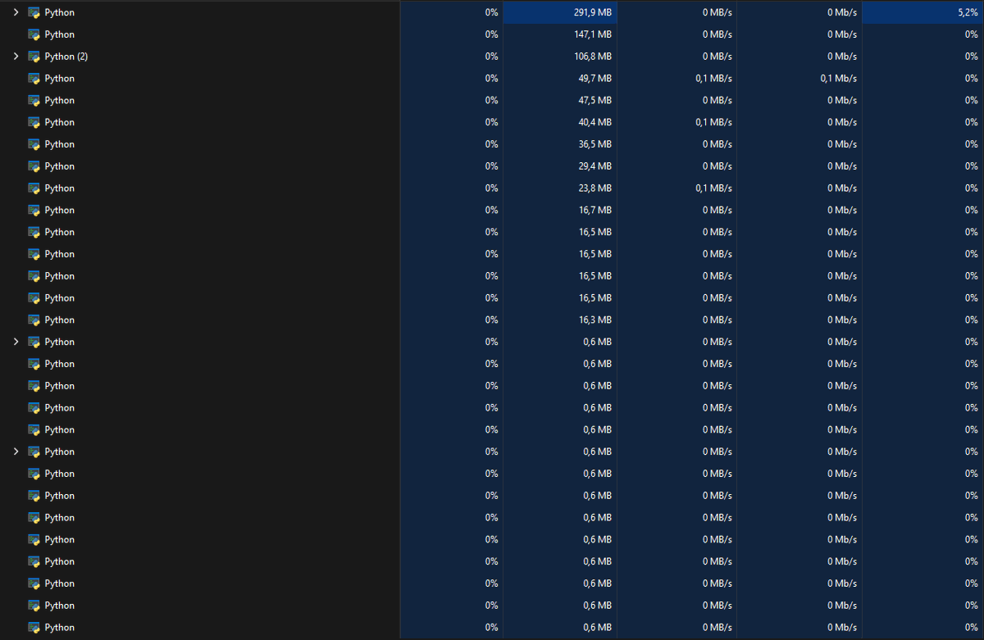Click 0,1 MB/s disk value in 40,4 MB row
The width and height of the screenshot is (984, 640).
[713, 122]
